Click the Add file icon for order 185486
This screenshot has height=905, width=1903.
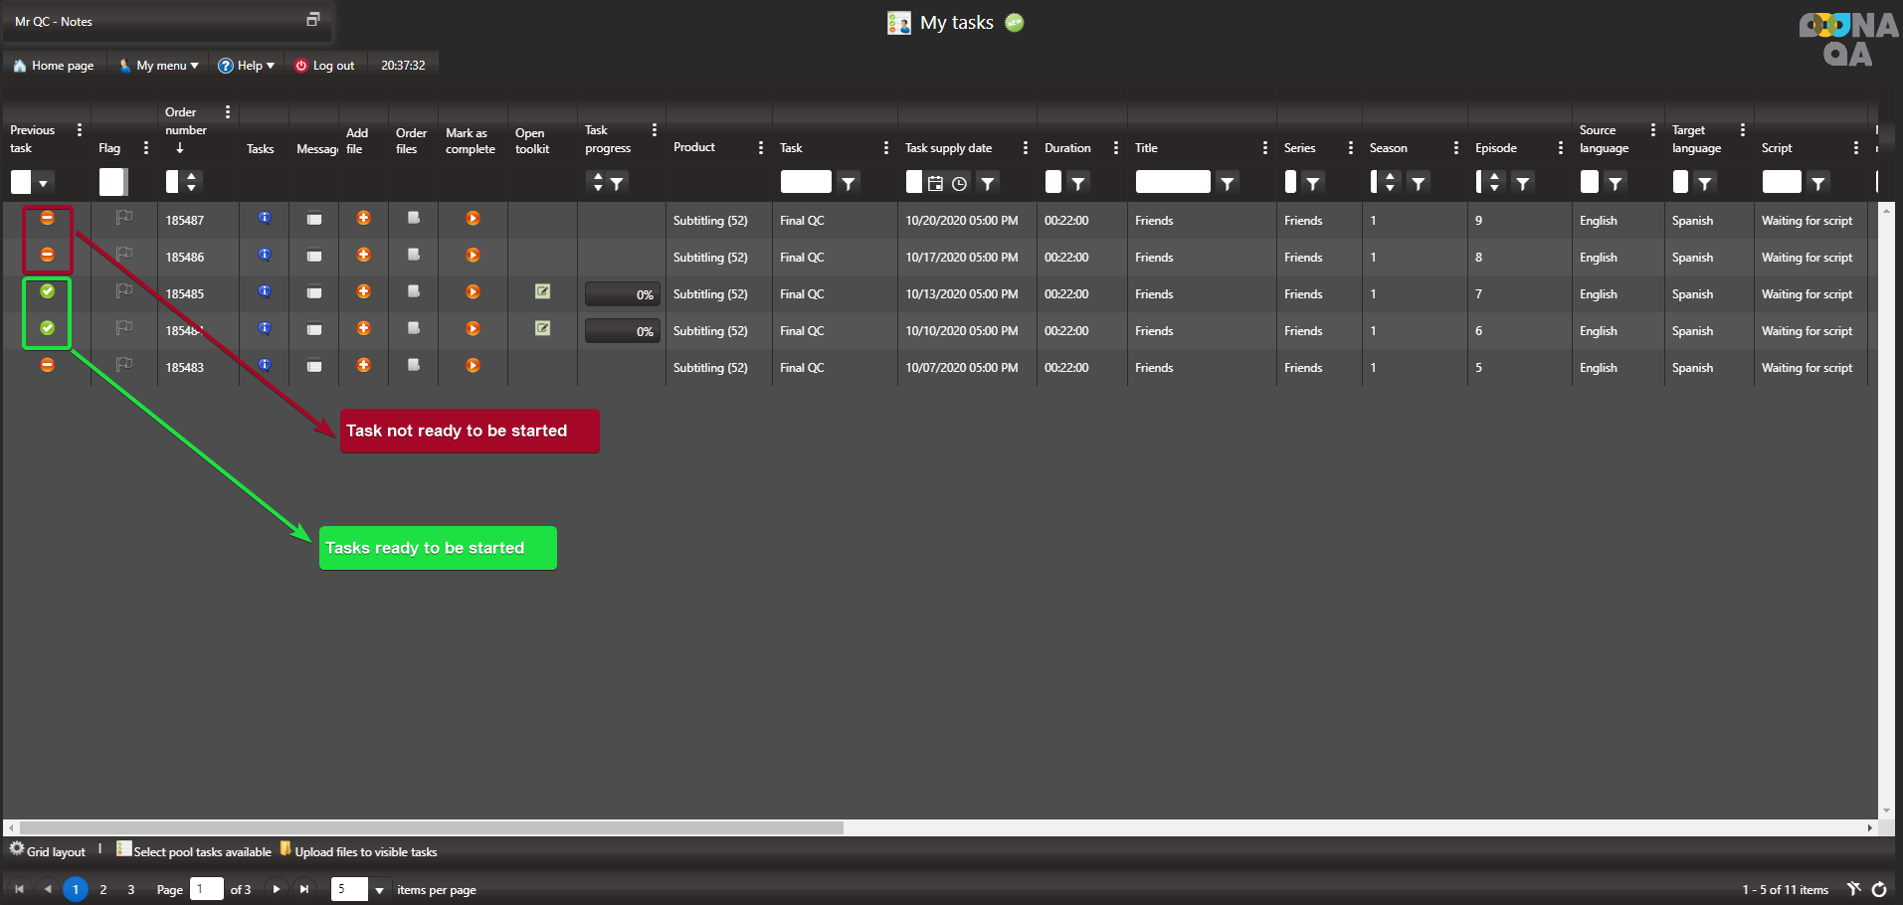click(363, 255)
